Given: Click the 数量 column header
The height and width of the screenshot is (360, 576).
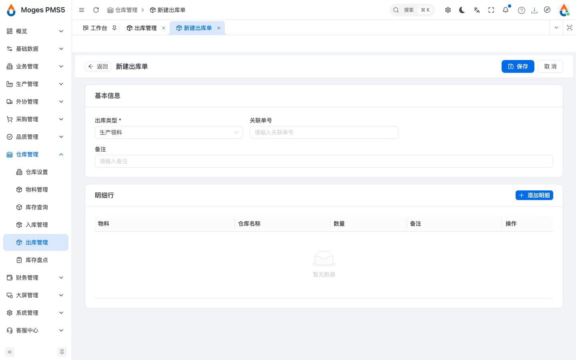Looking at the screenshot, I should click(x=368, y=224).
